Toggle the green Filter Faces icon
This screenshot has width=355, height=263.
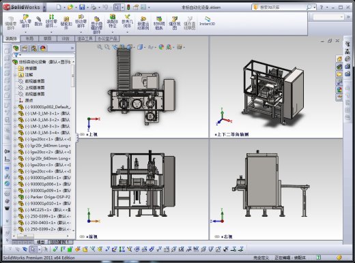70,249
